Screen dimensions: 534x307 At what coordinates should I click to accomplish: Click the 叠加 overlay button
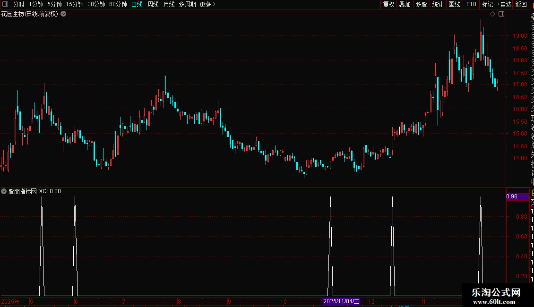[405, 4]
